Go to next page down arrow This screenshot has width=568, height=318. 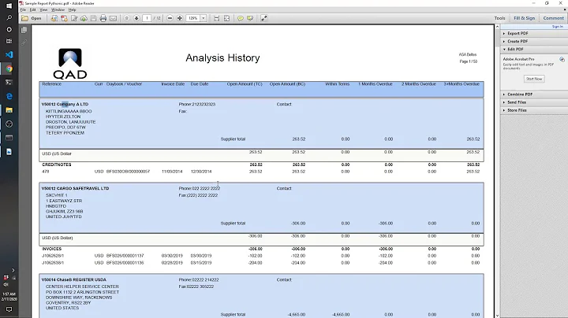(x=136, y=18)
